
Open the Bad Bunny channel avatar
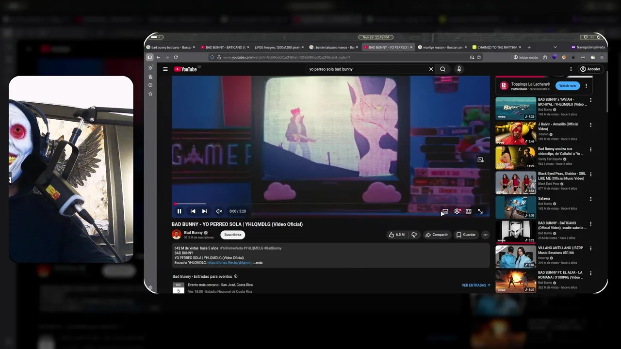177,235
